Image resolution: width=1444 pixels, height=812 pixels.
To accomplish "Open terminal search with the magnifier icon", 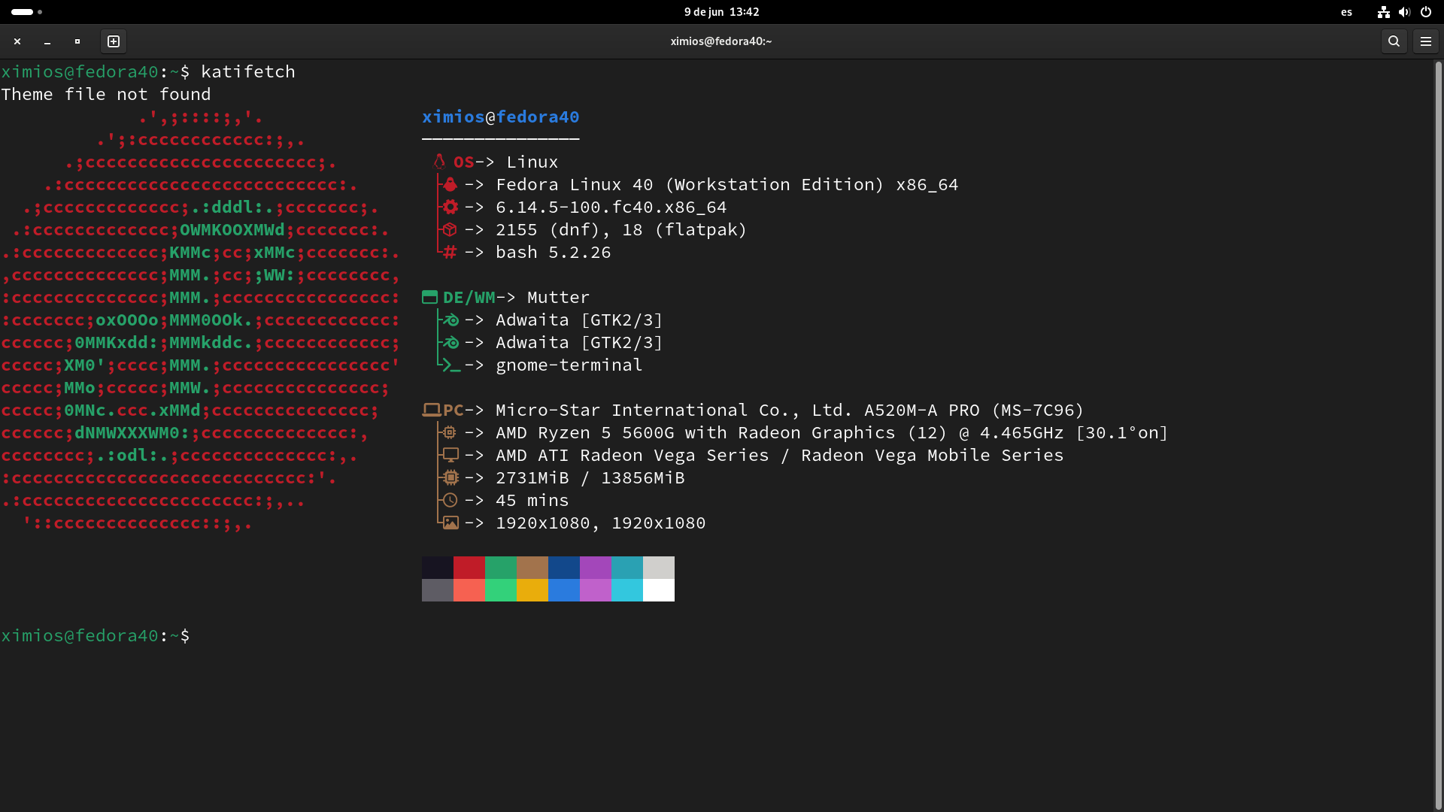I will point(1394,41).
